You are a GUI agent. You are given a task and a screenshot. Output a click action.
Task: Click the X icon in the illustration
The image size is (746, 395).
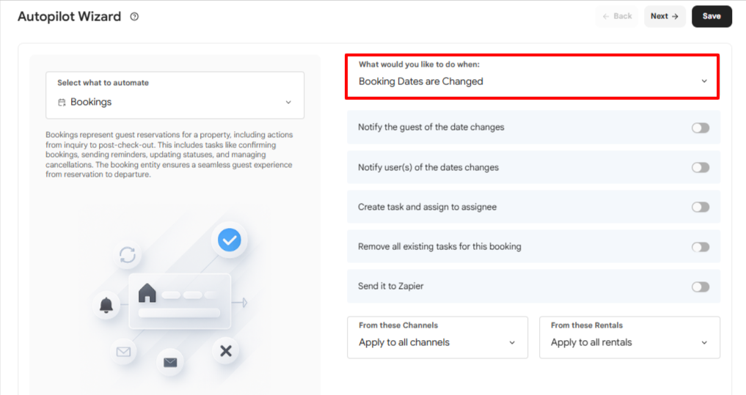pos(226,351)
